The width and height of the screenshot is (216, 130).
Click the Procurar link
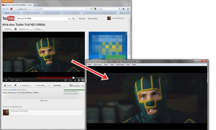pos(82,19)
